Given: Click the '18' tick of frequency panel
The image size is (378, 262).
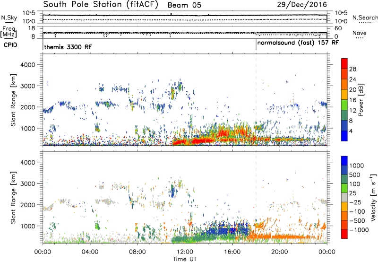Looking at the screenshot, I should [32, 28].
